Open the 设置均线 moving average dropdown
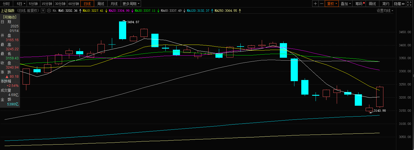414x150 pixels. 385,11
